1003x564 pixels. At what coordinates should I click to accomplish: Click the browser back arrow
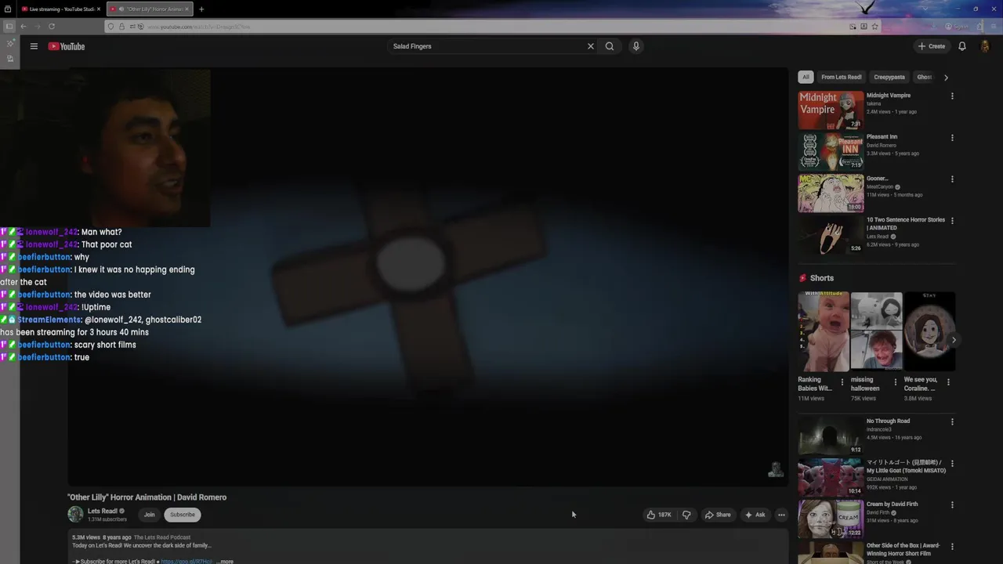23,27
